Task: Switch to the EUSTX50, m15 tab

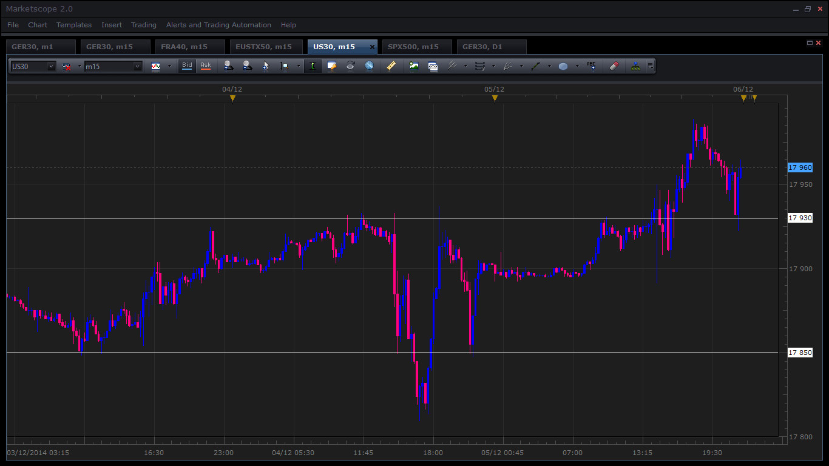Action: point(265,47)
